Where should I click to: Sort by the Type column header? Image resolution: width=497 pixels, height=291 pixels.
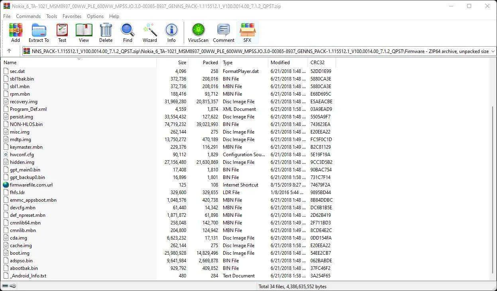pos(244,63)
